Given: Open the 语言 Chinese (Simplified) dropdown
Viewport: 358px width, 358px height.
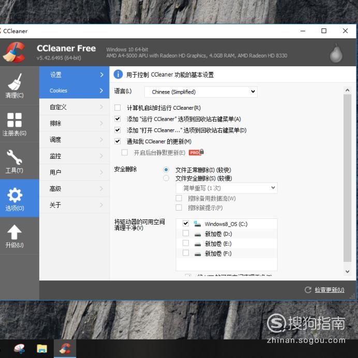Looking at the screenshot, I should point(201,92).
